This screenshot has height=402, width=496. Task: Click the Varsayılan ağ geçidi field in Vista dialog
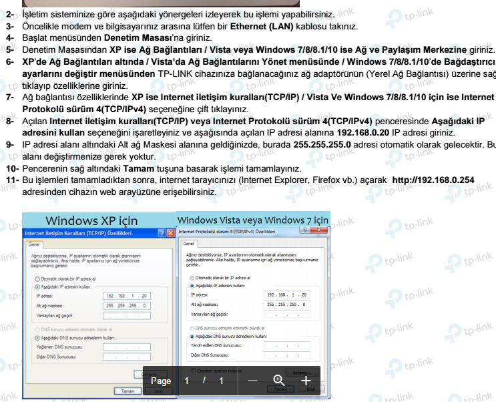(x=287, y=315)
